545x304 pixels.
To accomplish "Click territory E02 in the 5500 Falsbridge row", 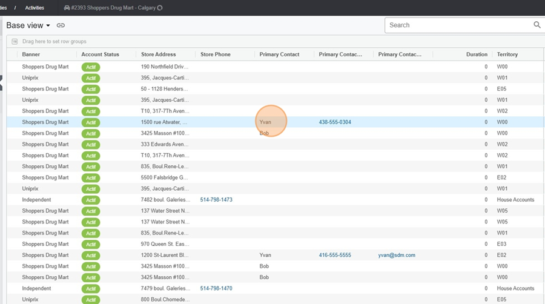I will 501,177.
